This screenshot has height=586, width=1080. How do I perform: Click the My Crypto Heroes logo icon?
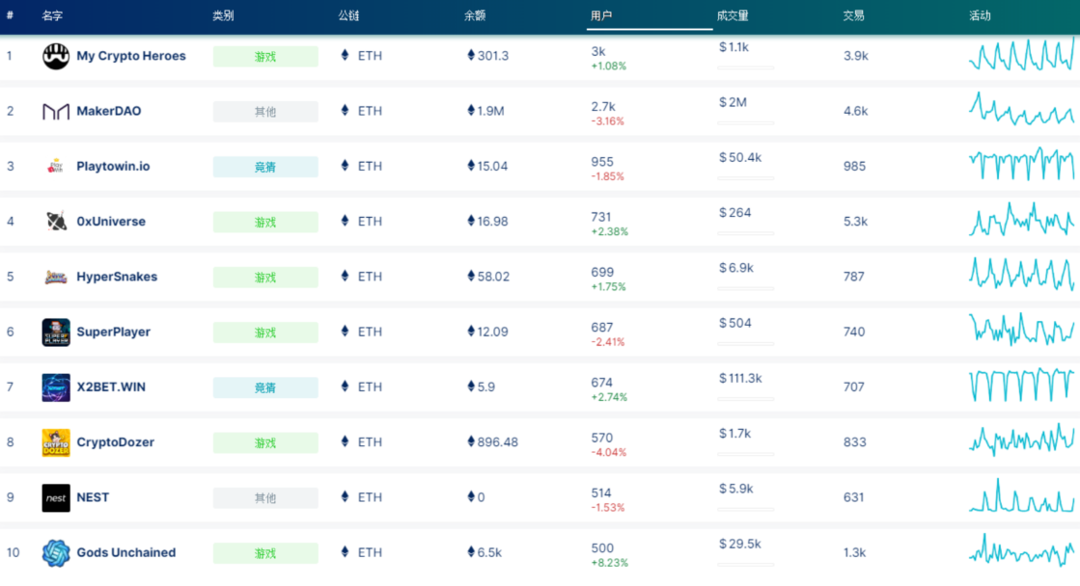click(56, 56)
